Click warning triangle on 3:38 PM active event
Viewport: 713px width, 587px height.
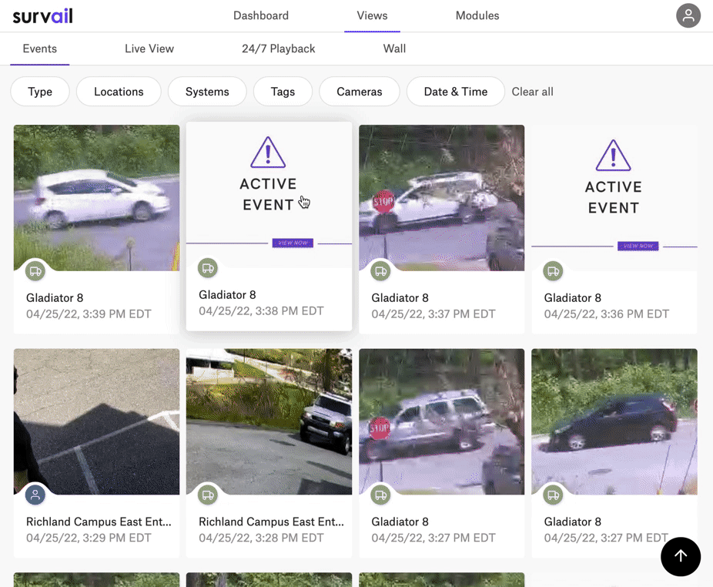[x=268, y=153]
